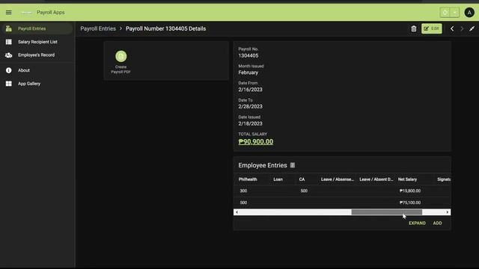Open About in the sidebar
This screenshot has height=269, width=479.
coord(37,70)
